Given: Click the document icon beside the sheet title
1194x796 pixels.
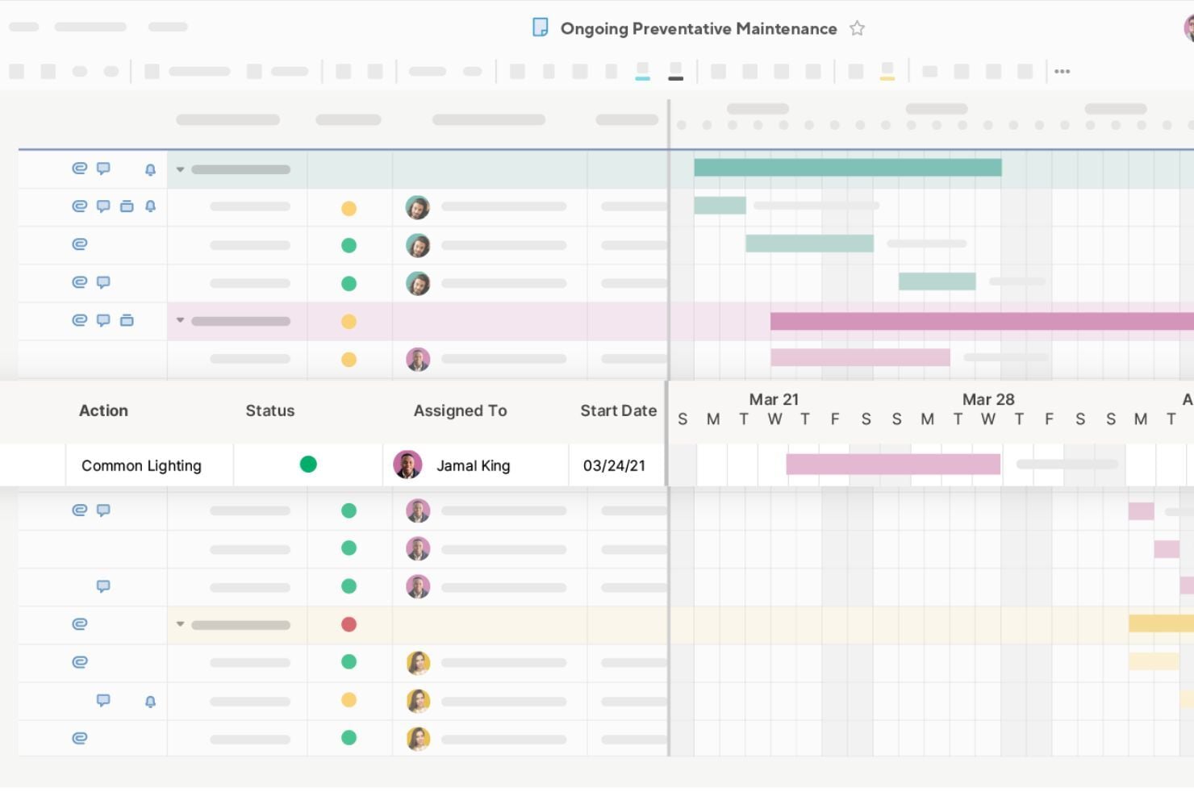Looking at the screenshot, I should tap(541, 27).
